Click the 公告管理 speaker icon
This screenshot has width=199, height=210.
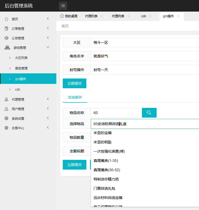tap(6, 38)
